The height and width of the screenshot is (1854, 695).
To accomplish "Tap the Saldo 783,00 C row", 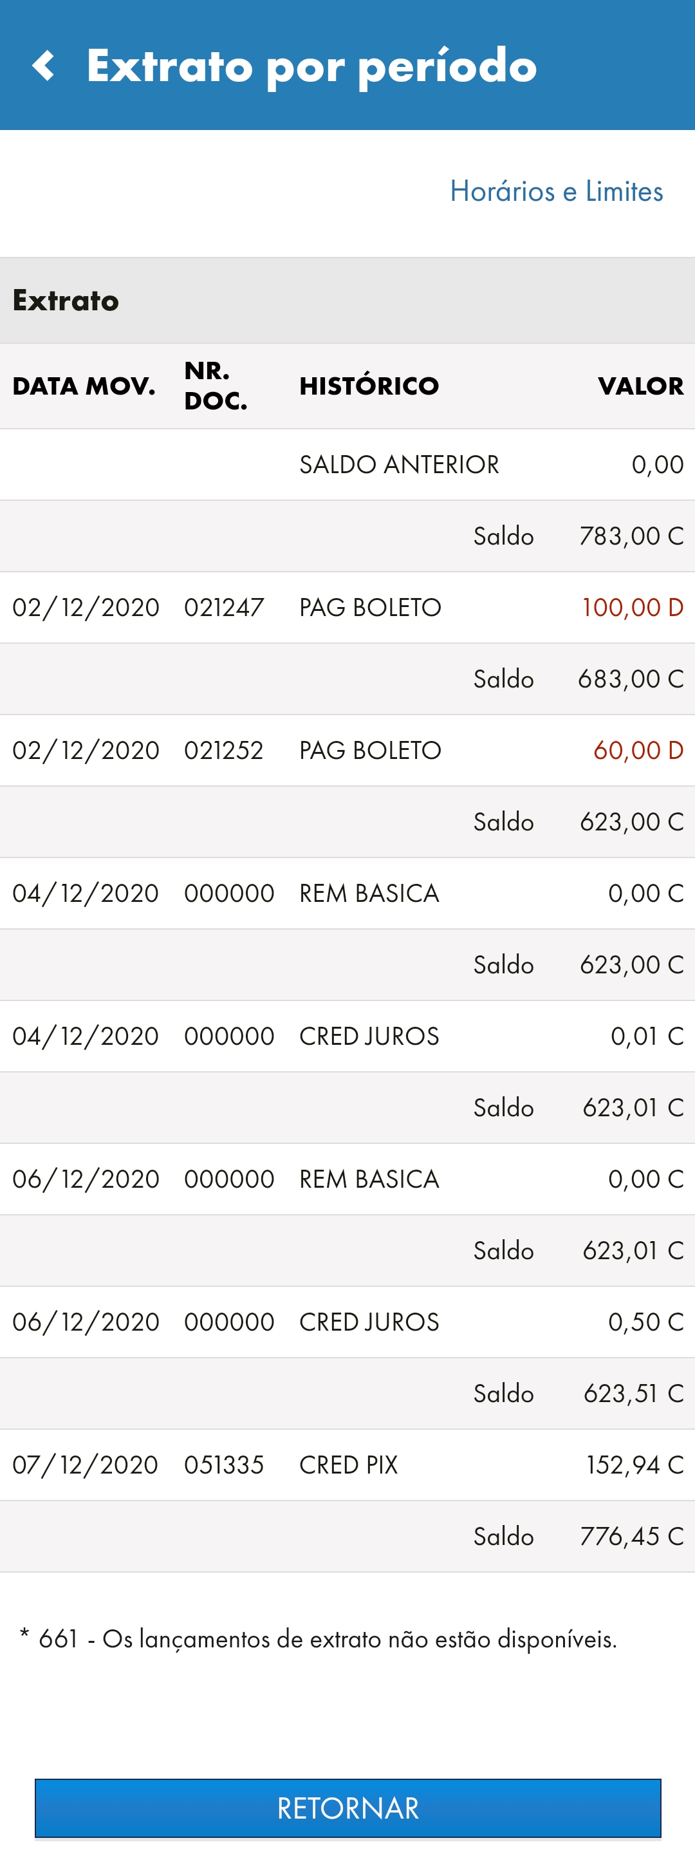I will (347, 536).
